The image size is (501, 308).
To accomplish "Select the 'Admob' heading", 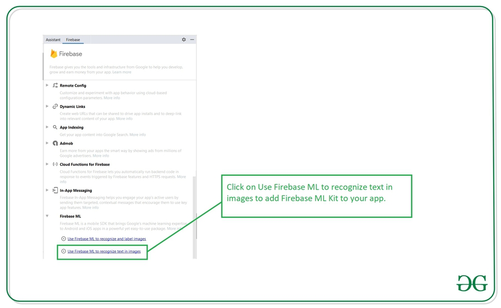I will (x=66, y=143).
